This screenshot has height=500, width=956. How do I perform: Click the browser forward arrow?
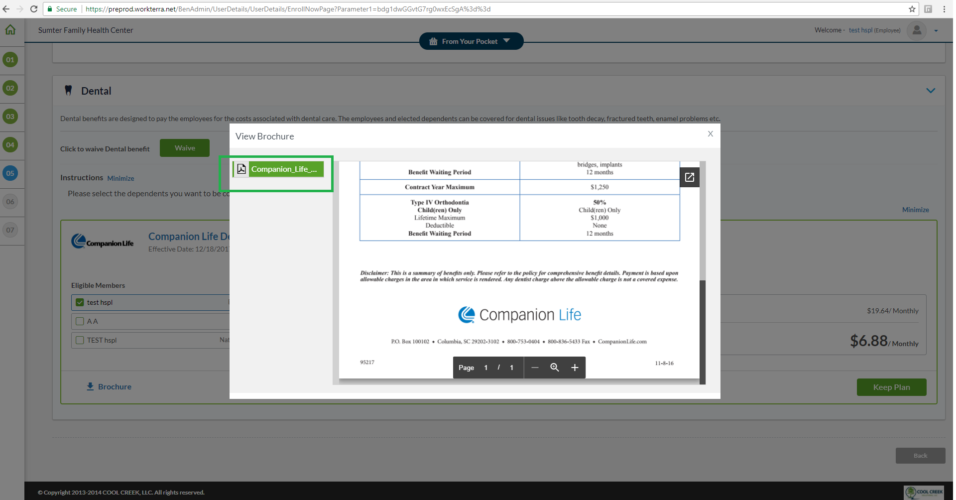pos(20,9)
